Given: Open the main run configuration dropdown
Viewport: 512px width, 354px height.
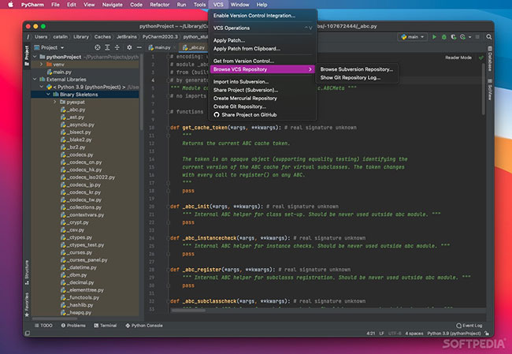Looking at the screenshot, I should point(413,37).
